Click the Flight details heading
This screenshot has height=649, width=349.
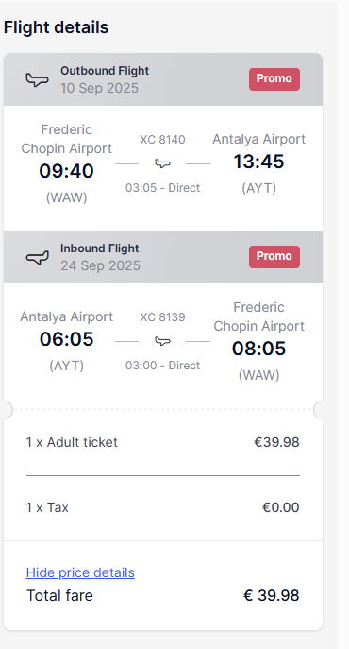pos(57,27)
